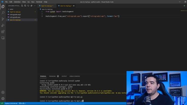Click the "retrograde2.mp3" string in code
Image resolution: width=187 pixels, height=105 pixels.
97,16
